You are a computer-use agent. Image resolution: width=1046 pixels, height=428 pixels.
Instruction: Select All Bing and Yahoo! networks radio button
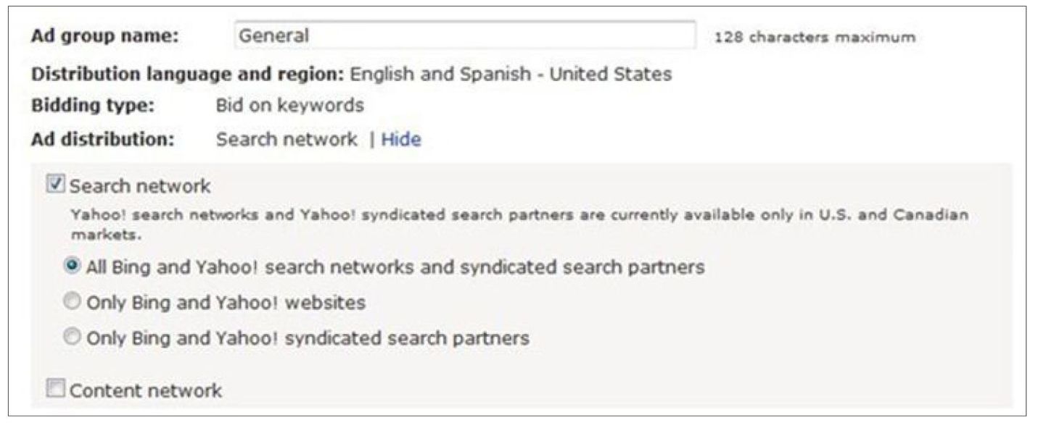72,266
